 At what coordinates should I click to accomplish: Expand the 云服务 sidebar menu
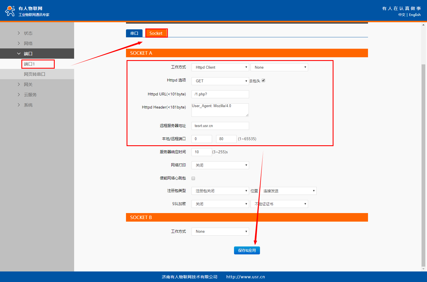click(x=30, y=95)
